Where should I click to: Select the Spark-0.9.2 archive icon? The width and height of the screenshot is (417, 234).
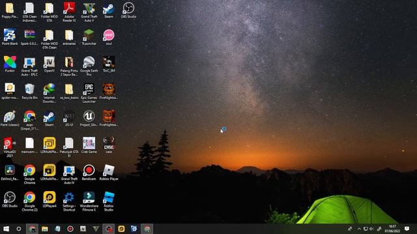pyautogui.click(x=29, y=37)
